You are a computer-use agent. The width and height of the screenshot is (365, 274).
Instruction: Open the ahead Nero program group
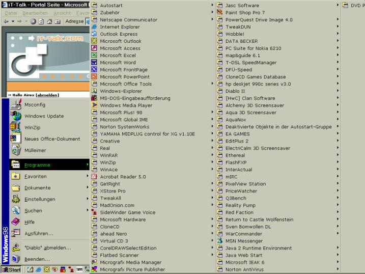pyautogui.click(x=153, y=234)
